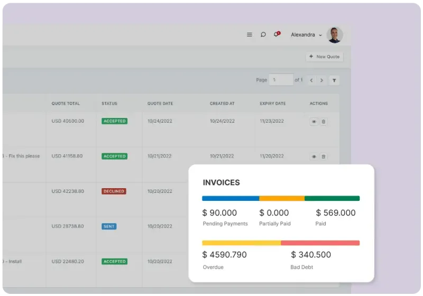
Task: Click the blue Pending Payments bar segment
Action: [x=231, y=199]
